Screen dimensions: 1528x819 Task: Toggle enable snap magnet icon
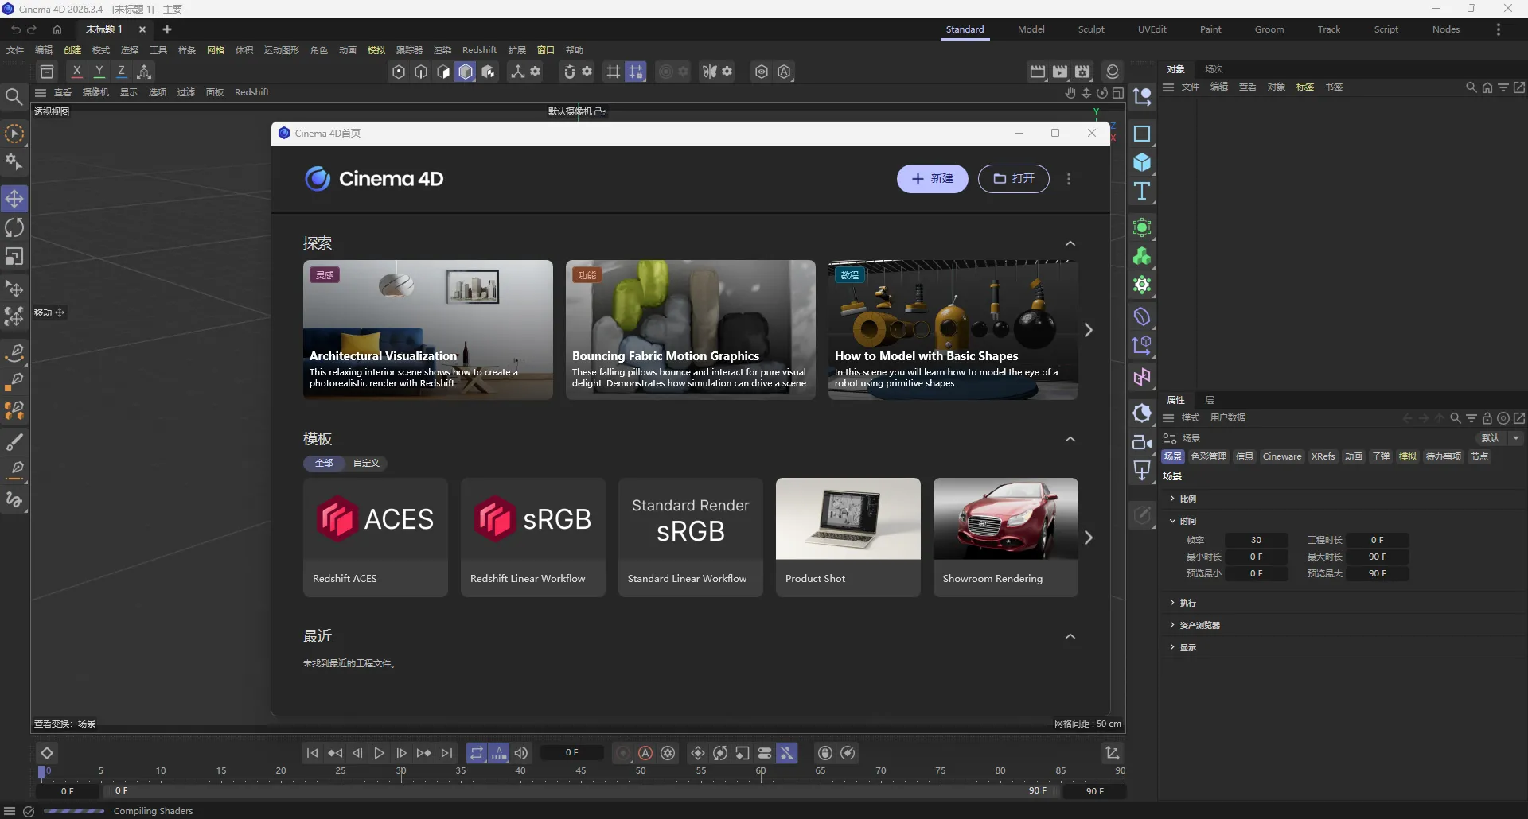(569, 72)
